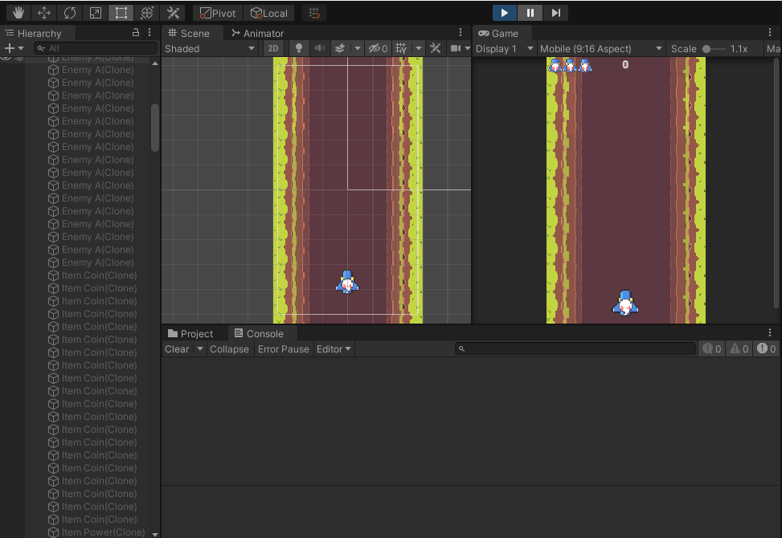Toggle scene lighting bulb icon
This screenshot has width=782, height=538.
[x=299, y=48]
